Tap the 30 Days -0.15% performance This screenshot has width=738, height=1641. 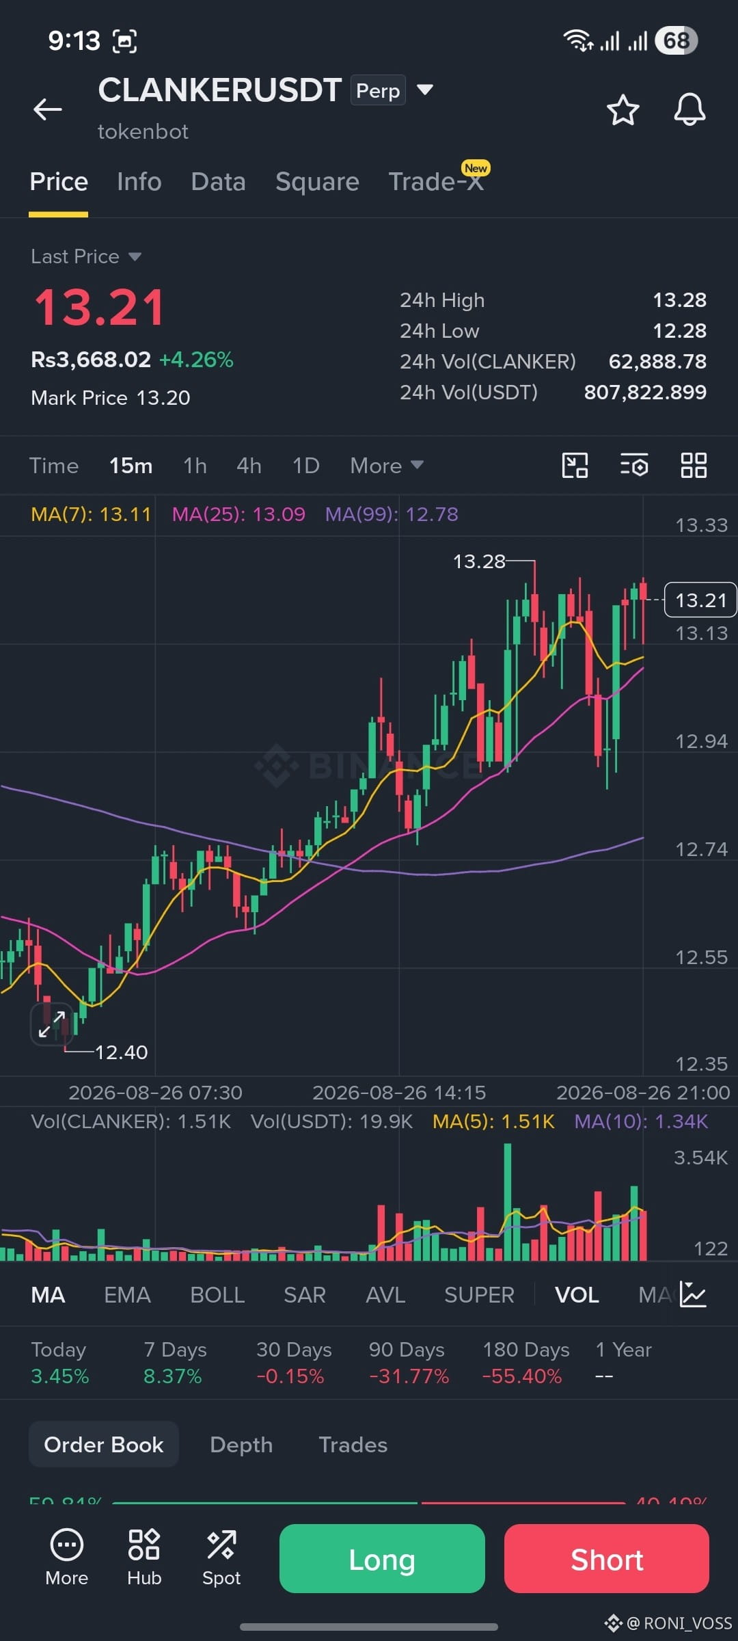(x=294, y=1362)
